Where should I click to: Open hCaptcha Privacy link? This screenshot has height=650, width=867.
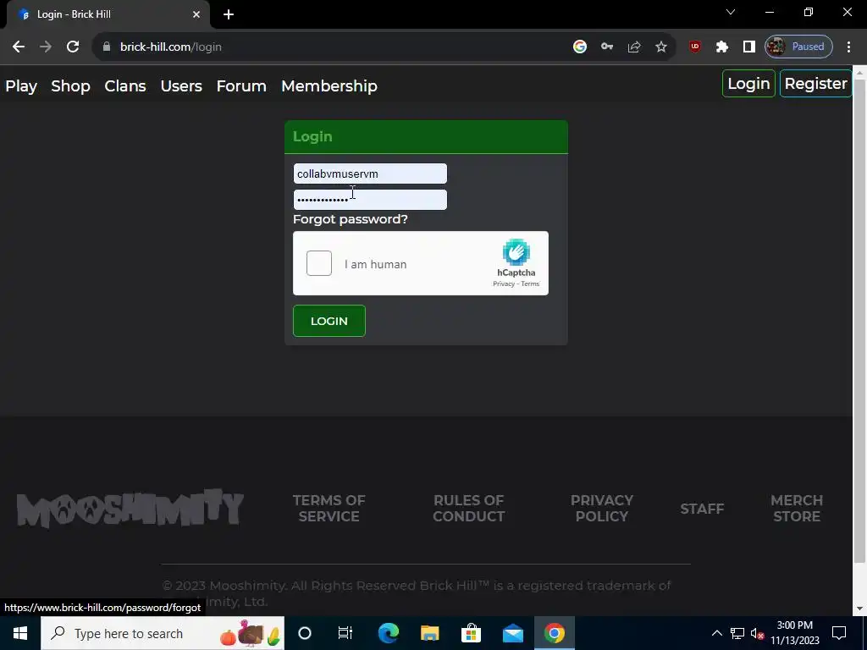(503, 284)
